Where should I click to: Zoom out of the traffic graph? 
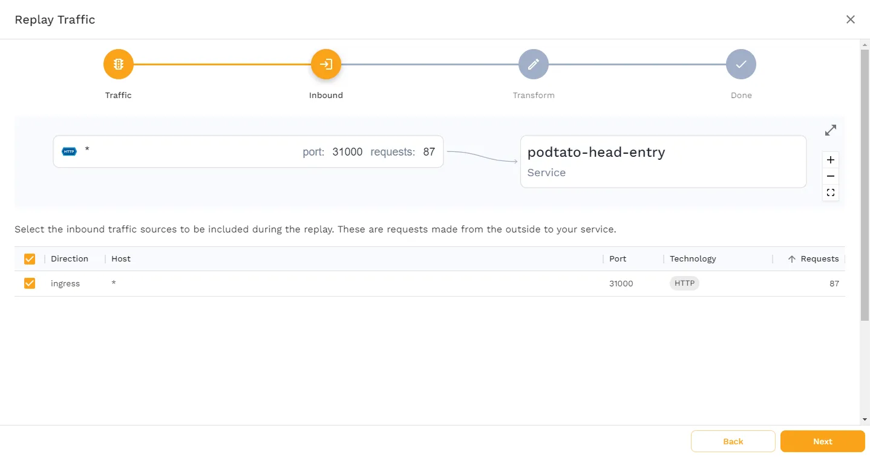pos(830,176)
